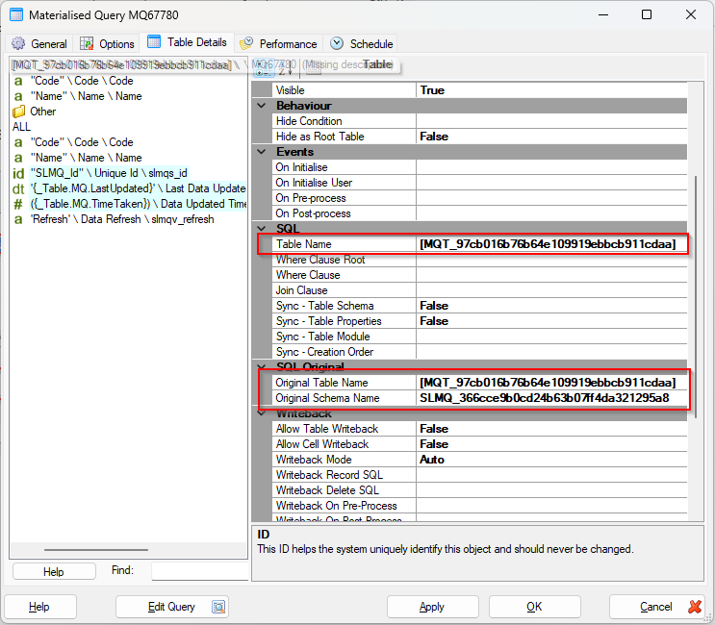The height and width of the screenshot is (625, 715).
Task: Select "SLMQ_Id" \ Unique Id tree row
Action: 109,174
